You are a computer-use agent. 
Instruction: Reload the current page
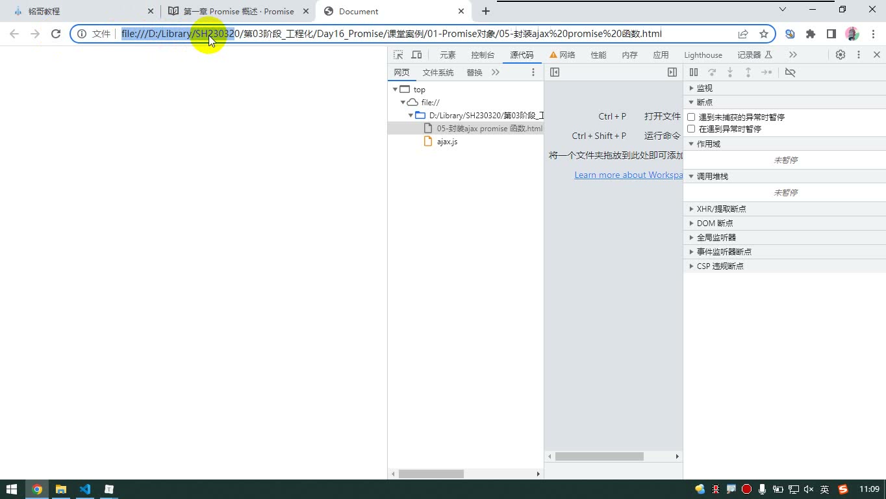click(x=56, y=34)
